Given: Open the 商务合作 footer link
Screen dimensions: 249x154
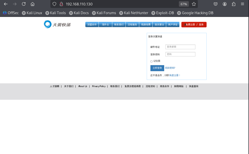Looking at the screenshot, I should (x=164, y=86).
